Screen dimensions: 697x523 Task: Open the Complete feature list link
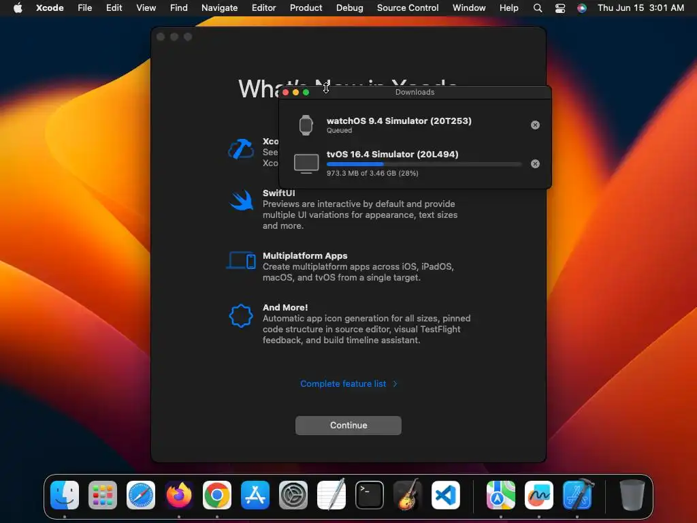click(x=343, y=384)
